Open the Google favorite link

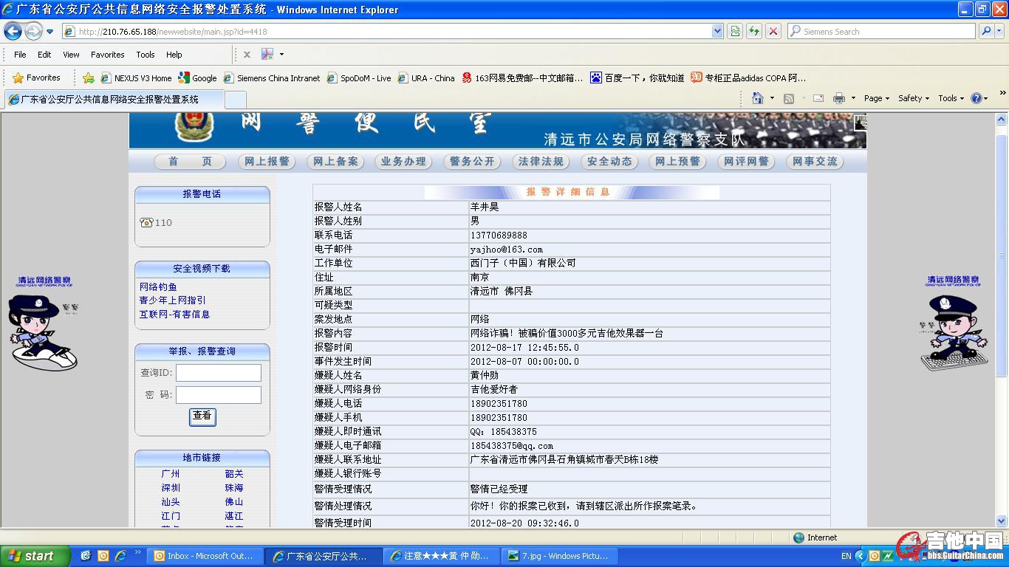(x=198, y=78)
